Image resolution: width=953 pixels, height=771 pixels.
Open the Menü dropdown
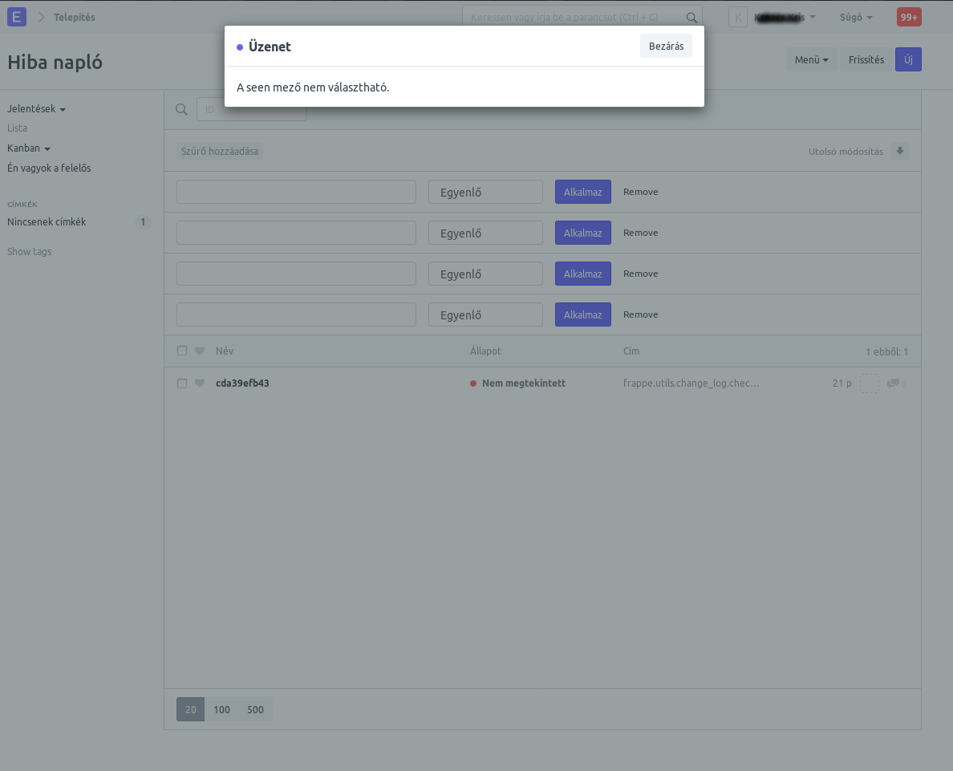pyautogui.click(x=811, y=59)
